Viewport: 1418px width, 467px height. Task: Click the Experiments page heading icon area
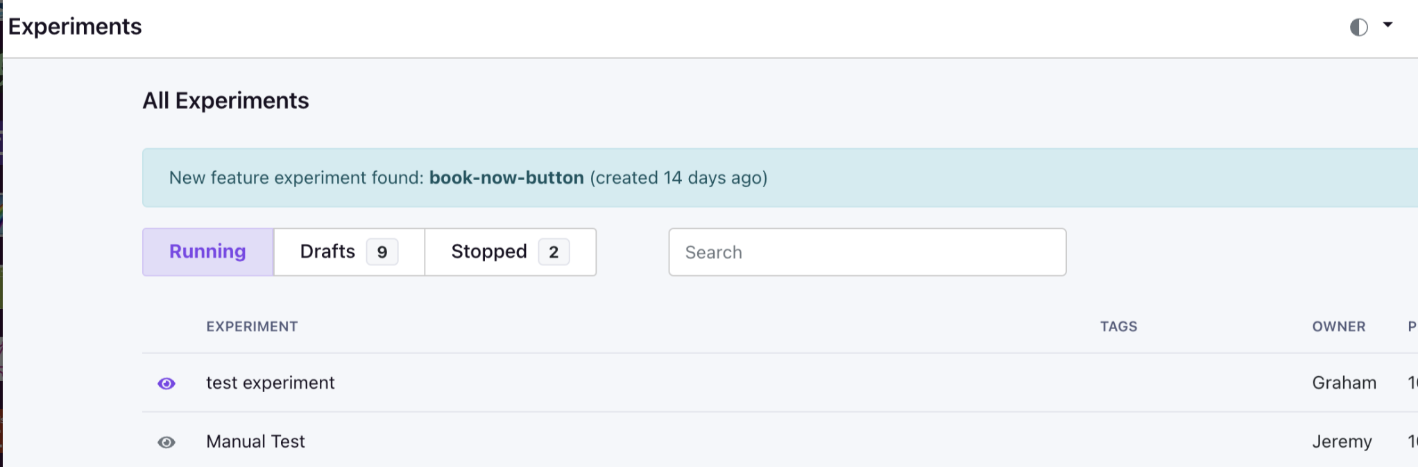(74, 26)
